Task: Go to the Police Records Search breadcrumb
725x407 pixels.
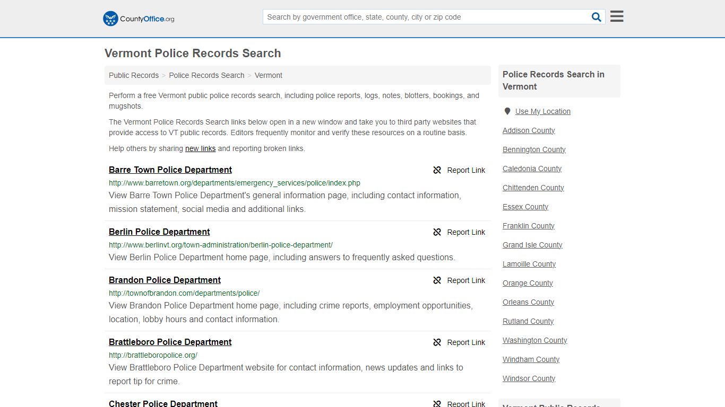Action: (206, 75)
